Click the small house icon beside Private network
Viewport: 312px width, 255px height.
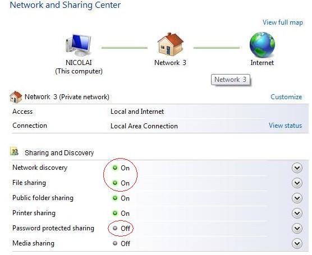coord(16,97)
